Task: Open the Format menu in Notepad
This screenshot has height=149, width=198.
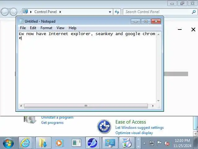Action: 46,28
